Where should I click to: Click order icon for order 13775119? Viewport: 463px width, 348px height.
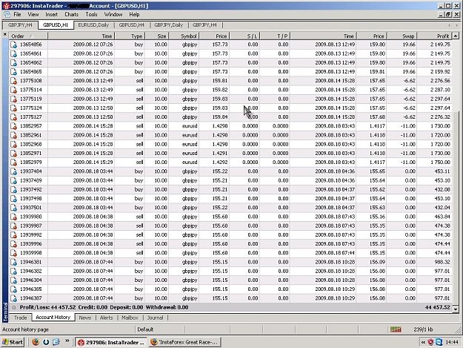pos(13,99)
